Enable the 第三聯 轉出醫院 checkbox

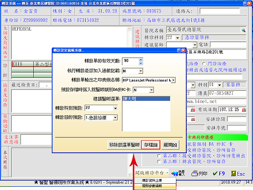159,161
